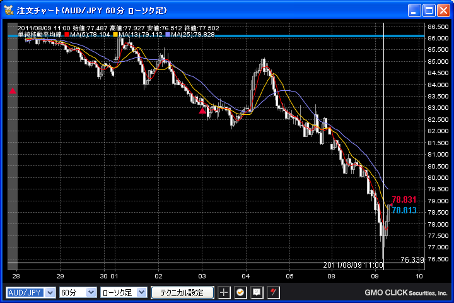Click the yellow MA(13) legend swatch
The image size is (454, 303).
tap(115, 35)
